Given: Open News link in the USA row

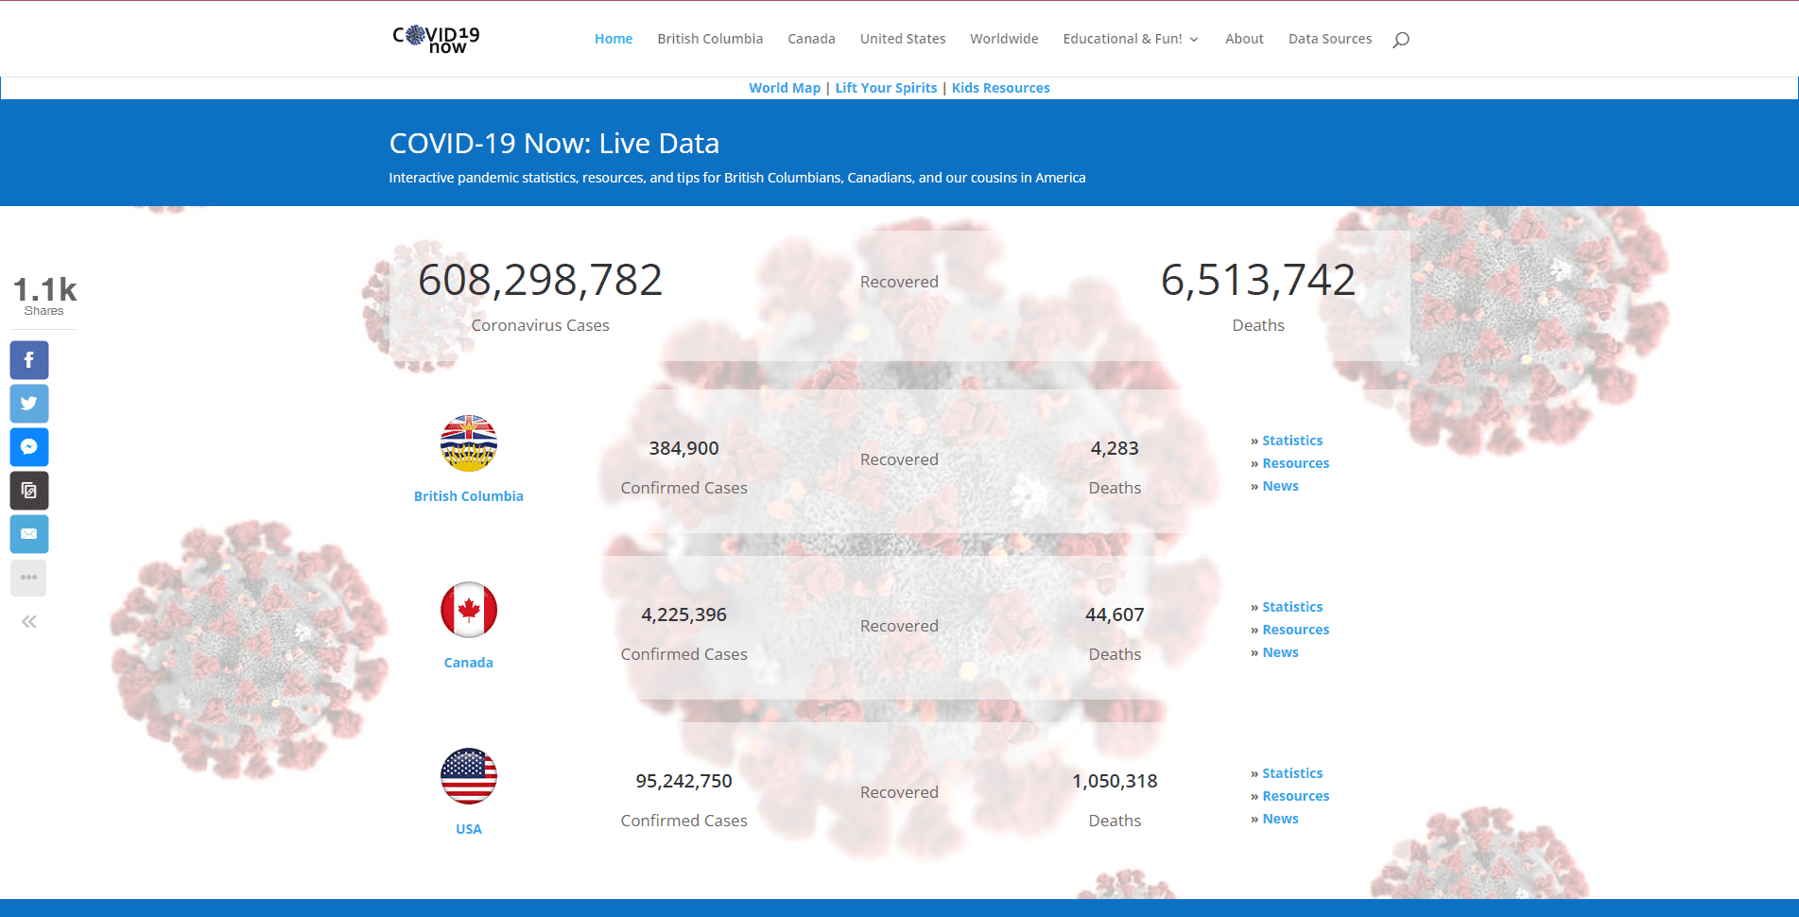Looking at the screenshot, I should [1281, 819].
